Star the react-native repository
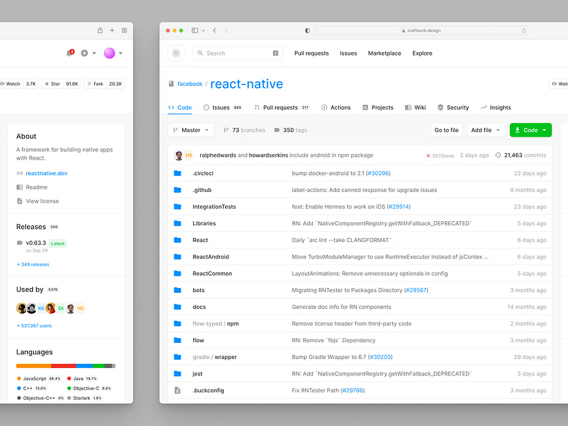 (x=51, y=84)
